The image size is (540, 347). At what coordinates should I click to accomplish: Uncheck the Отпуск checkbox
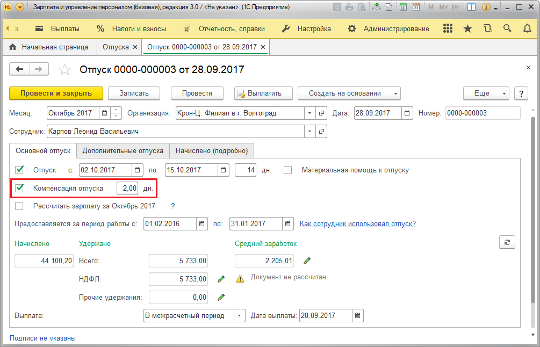[19, 170]
